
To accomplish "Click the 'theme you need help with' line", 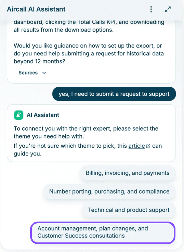I will 49,136.
